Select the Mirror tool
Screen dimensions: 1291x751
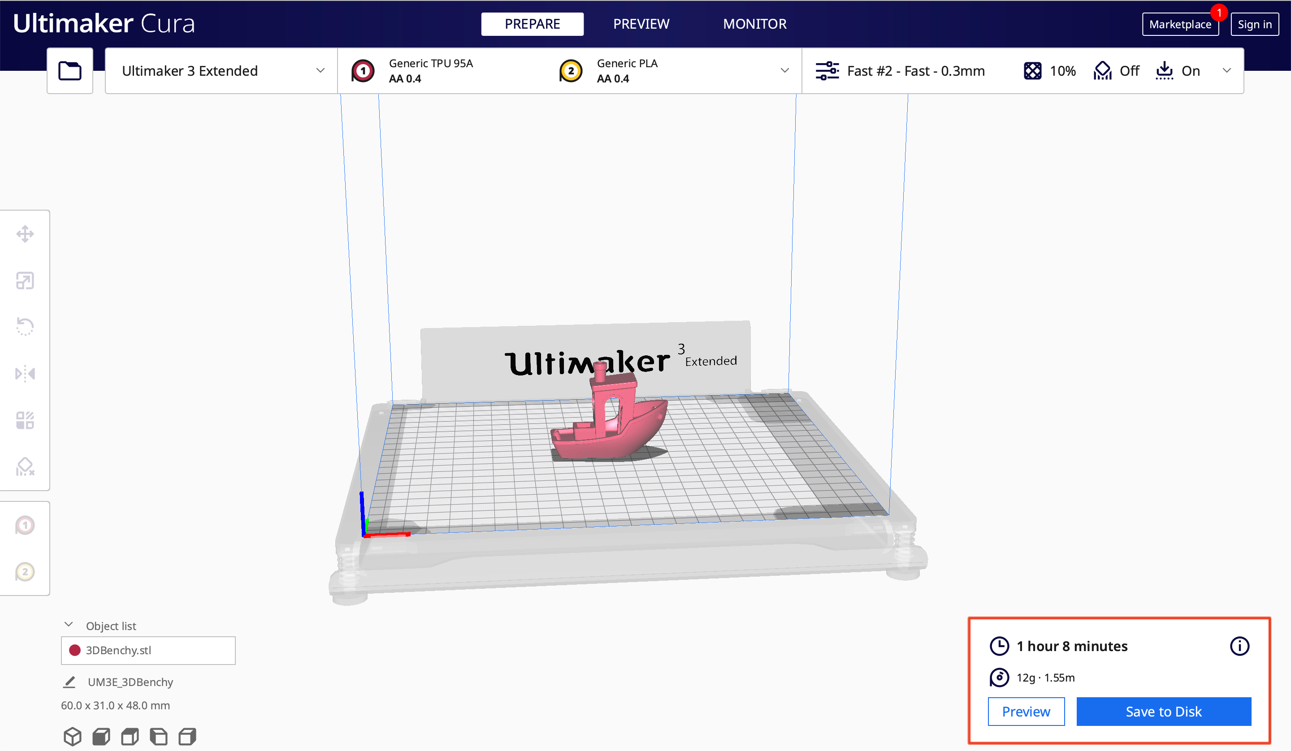click(25, 373)
